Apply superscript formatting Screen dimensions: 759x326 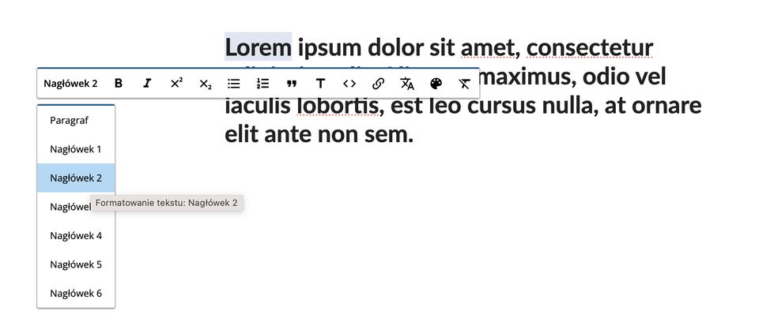pos(176,83)
